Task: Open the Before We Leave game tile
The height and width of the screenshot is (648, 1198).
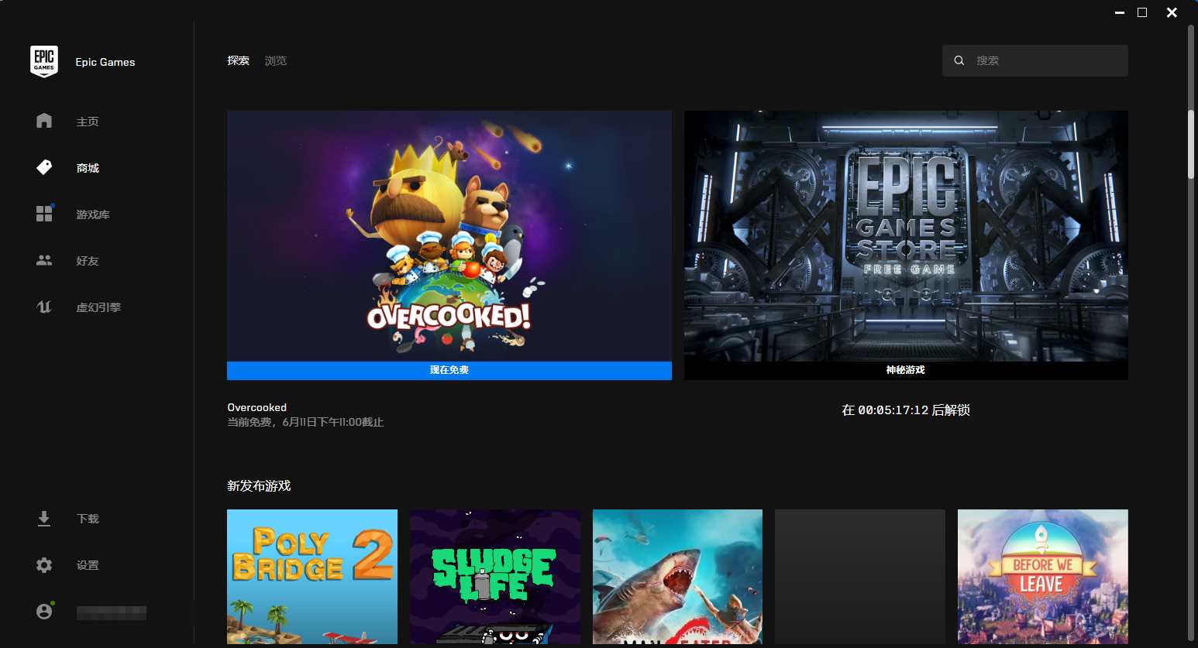Action: pos(1043,577)
